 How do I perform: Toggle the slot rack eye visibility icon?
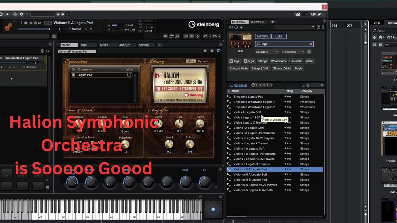point(47,51)
